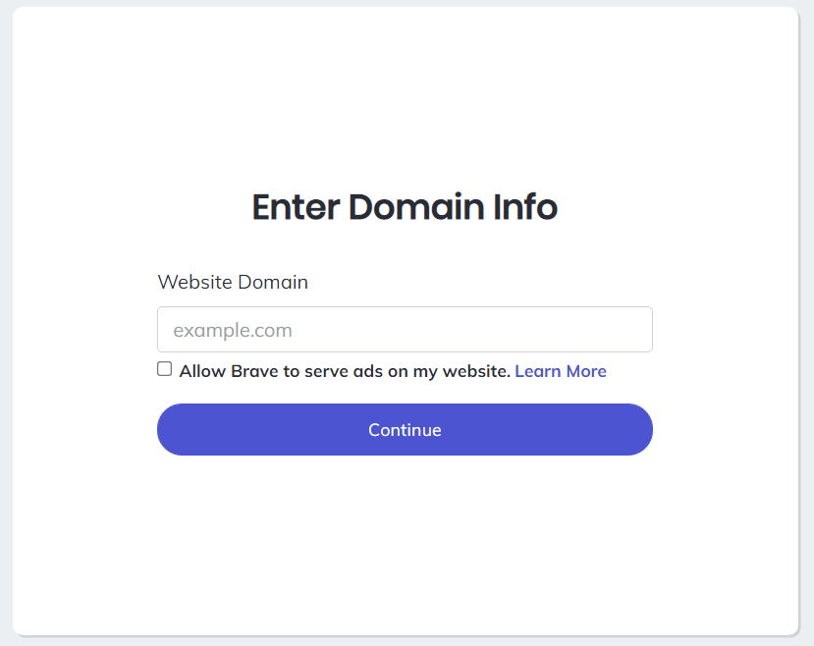The height and width of the screenshot is (646, 814).
Task: Select the large purple Continue button
Action: point(405,429)
